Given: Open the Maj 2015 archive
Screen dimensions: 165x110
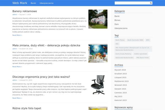Looking at the screenshot, I should 118,97.
